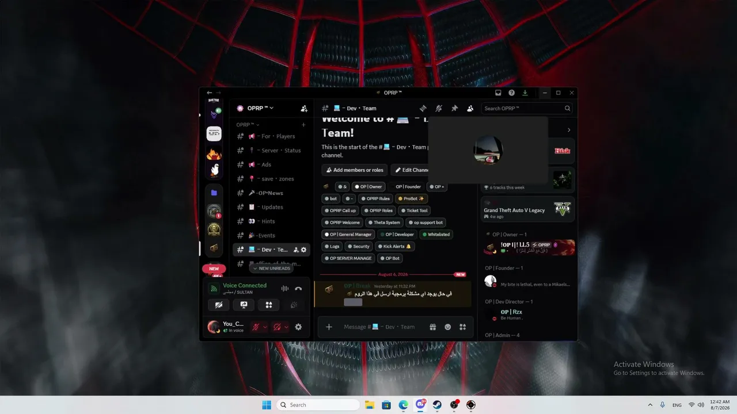The height and width of the screenshot is (414, 737).
Task: Collapse the OPRP channel category
Action: click(x=248, y=124)
